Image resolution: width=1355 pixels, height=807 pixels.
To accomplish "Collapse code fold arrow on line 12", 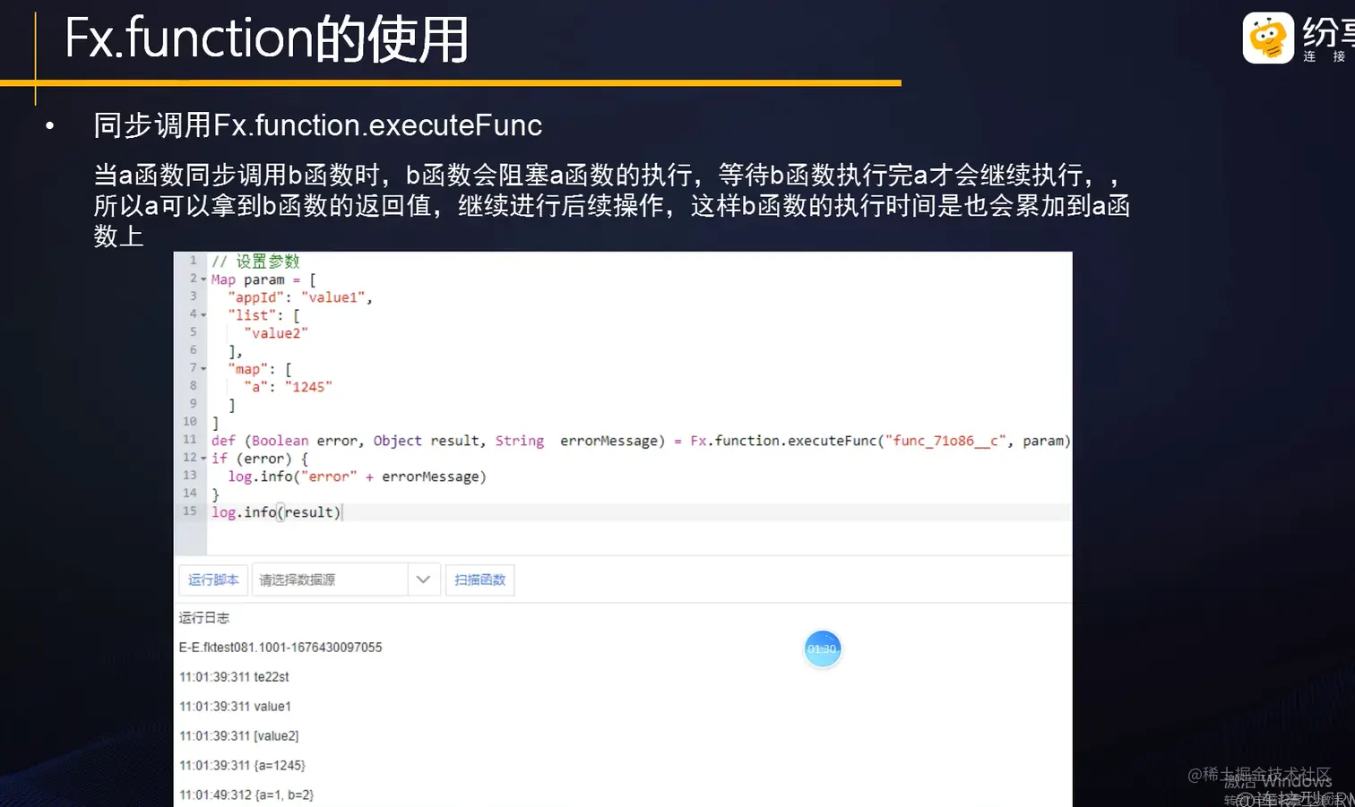I will coord(203,459).
